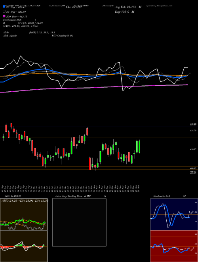This screenshot has height=262, width=198.
Task: Click the 'MACD: 423.18, 420.33, 2.85 D' readout
Action: click(21, 26)
